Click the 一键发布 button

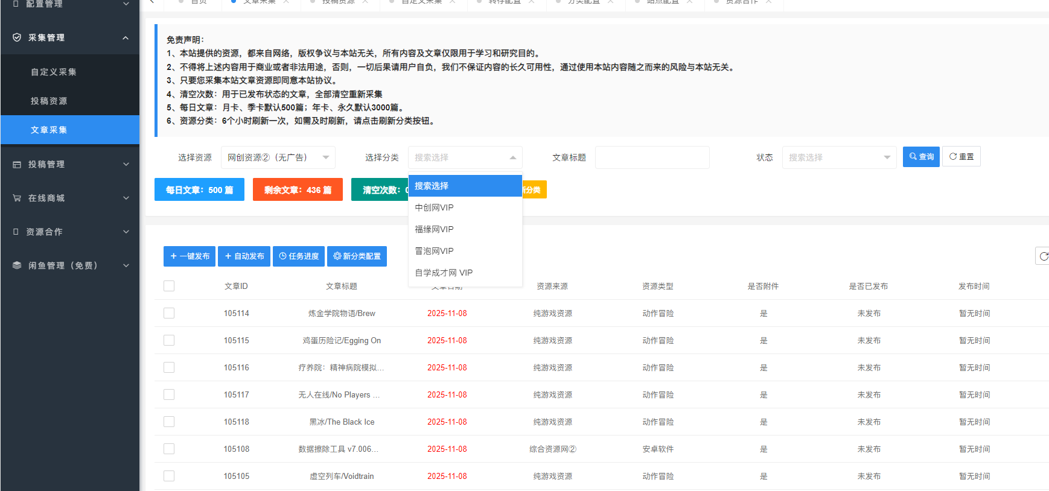[190, 256]
